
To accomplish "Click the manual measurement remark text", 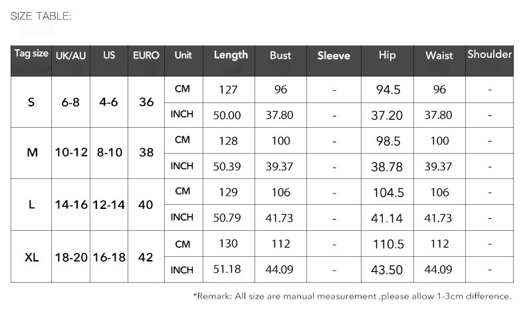I will tap(352, 296).
